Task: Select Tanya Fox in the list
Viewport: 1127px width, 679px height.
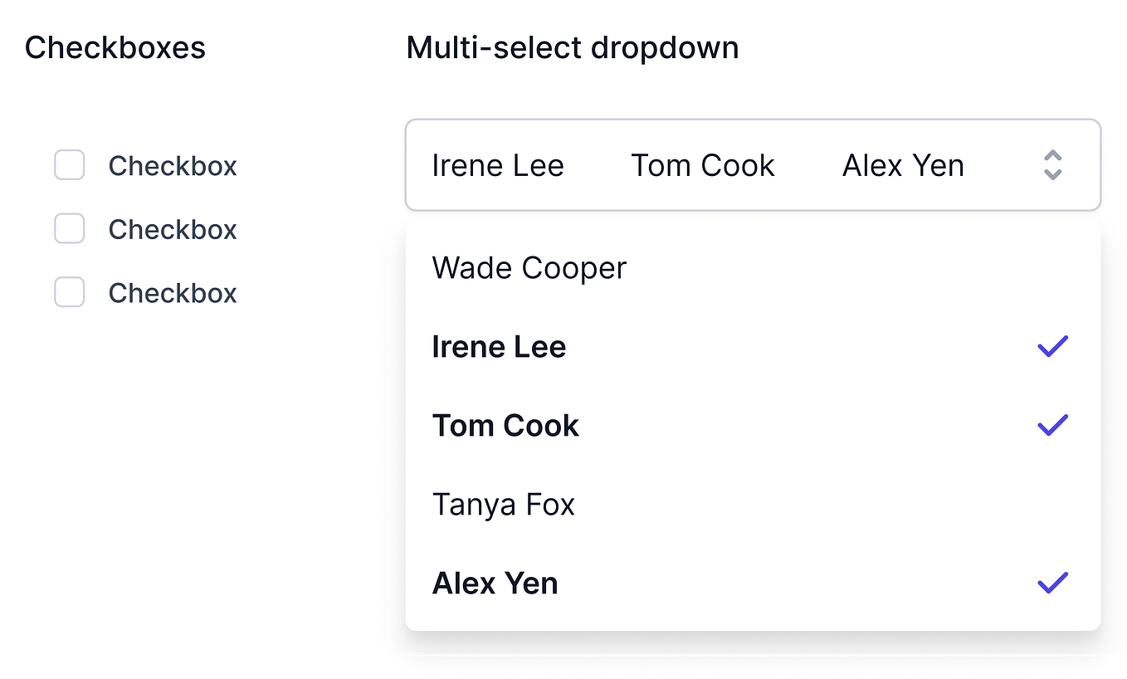Action: click(504, 504)
